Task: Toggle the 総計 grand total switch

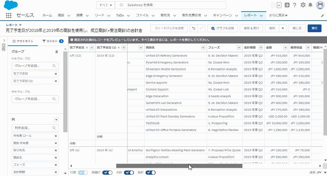Action: pos(150,172)
